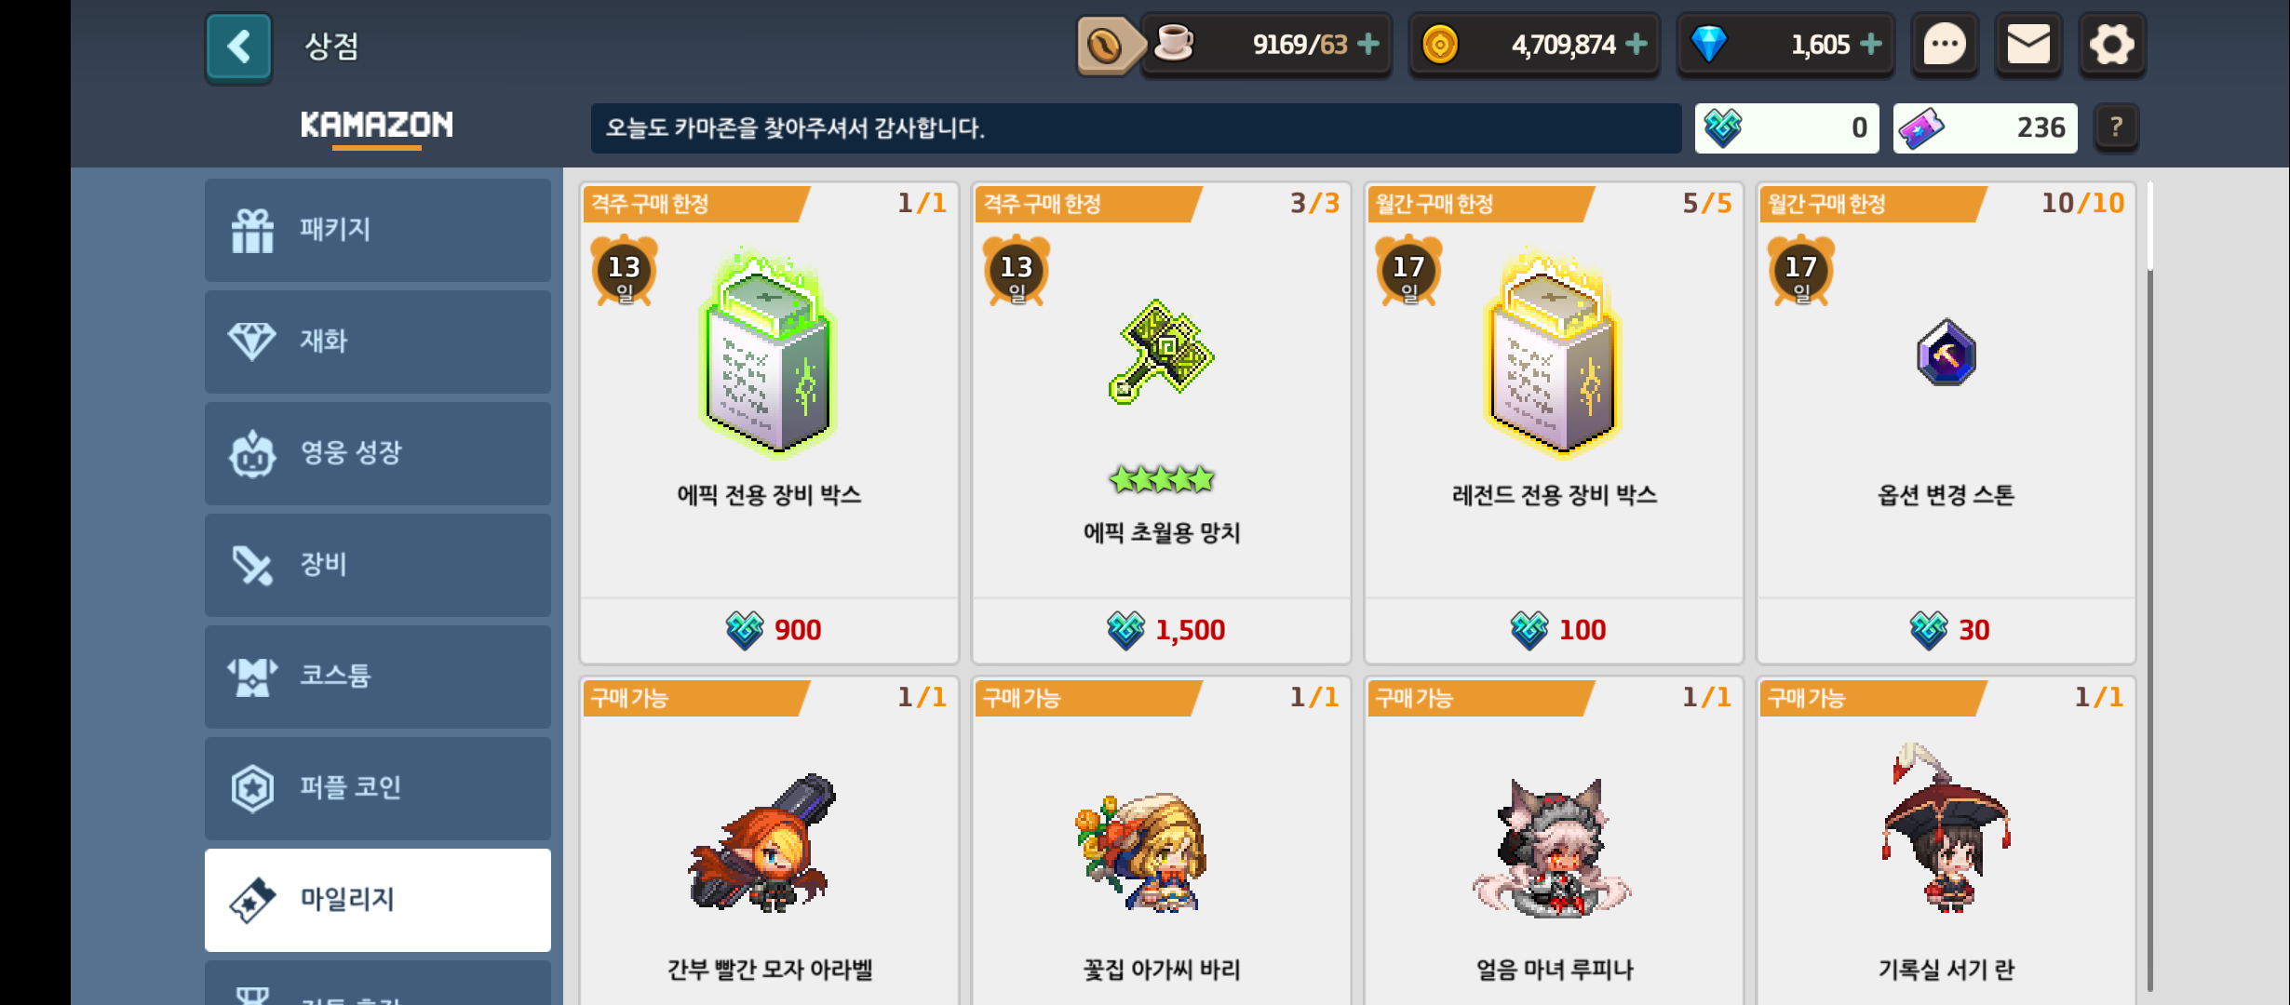Switch to the 퍼플 코인 category
This screenshot has width=2290, height=1005.
tap(378, 788)
